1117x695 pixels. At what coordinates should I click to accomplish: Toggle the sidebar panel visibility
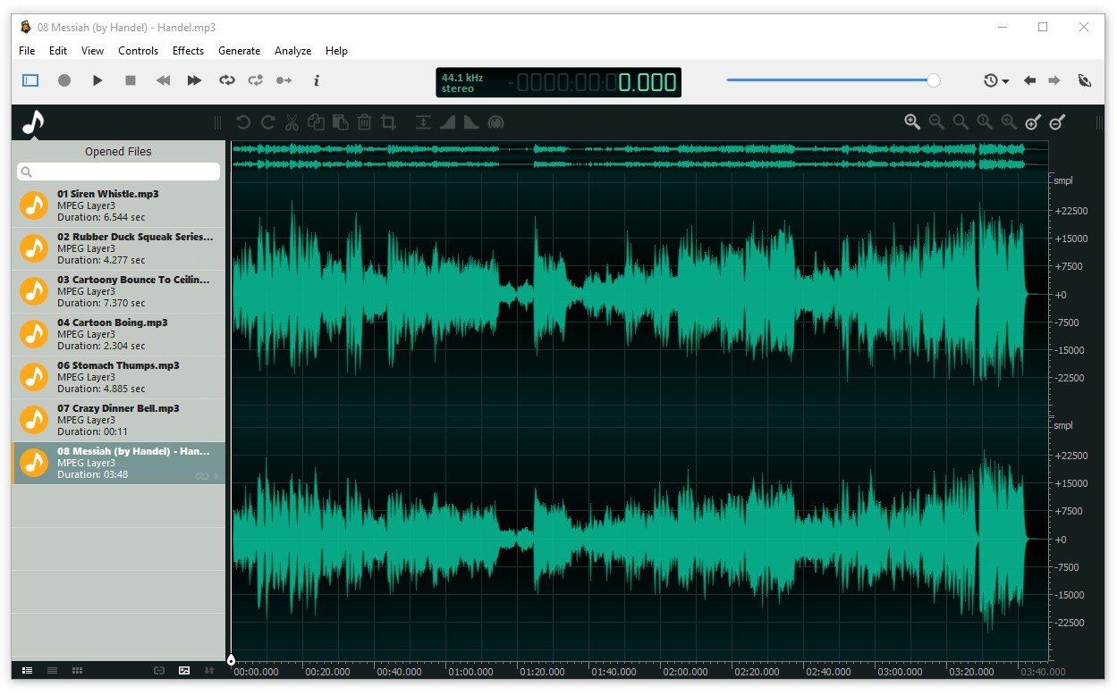pyautogui.click(x=30, y=80)
